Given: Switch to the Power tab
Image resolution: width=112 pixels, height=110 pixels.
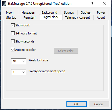Looking at the screenshot, I should click(101, 12).
